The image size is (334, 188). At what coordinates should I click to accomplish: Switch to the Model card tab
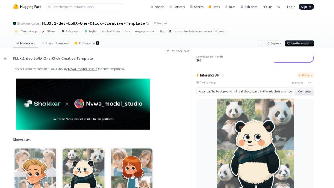(x=26, y=43)
